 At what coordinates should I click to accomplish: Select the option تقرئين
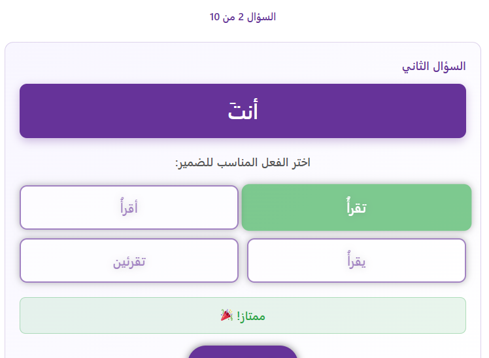(129, 260)
